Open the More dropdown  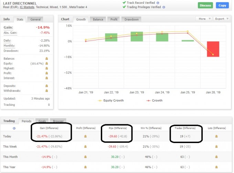coord(204,19)
